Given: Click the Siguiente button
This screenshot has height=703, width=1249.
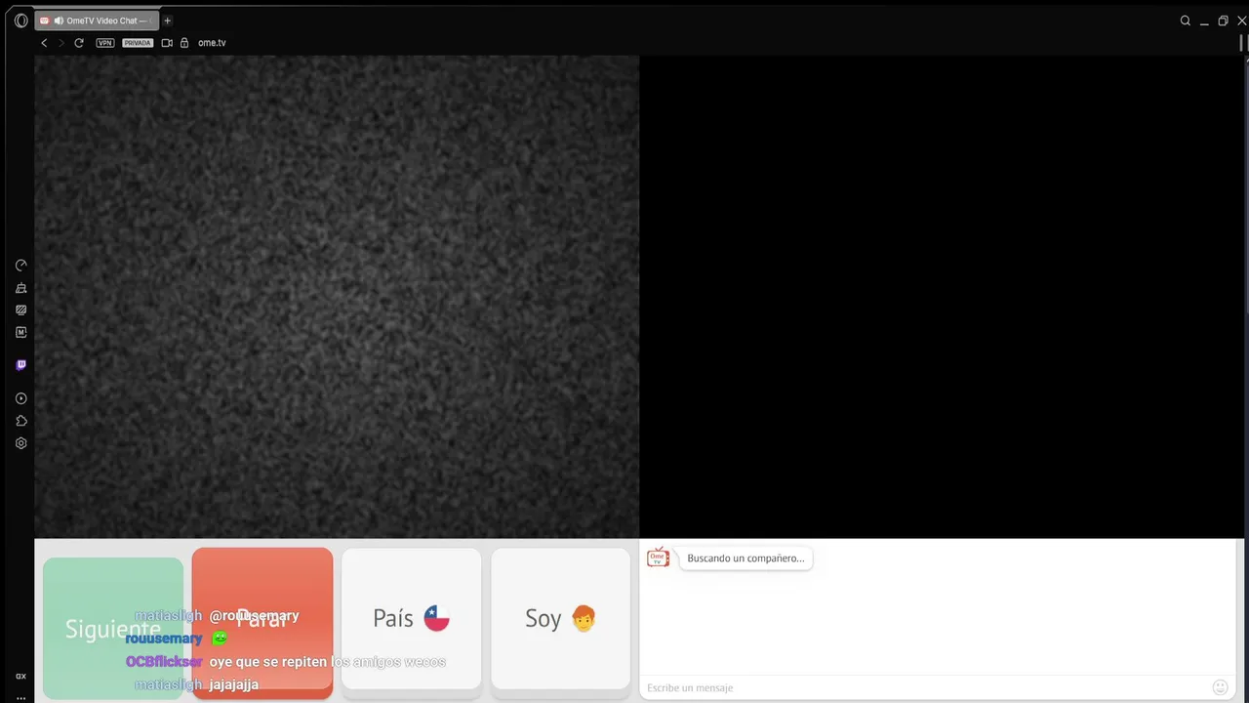Looking at the screenshot, I should (113, 629).
